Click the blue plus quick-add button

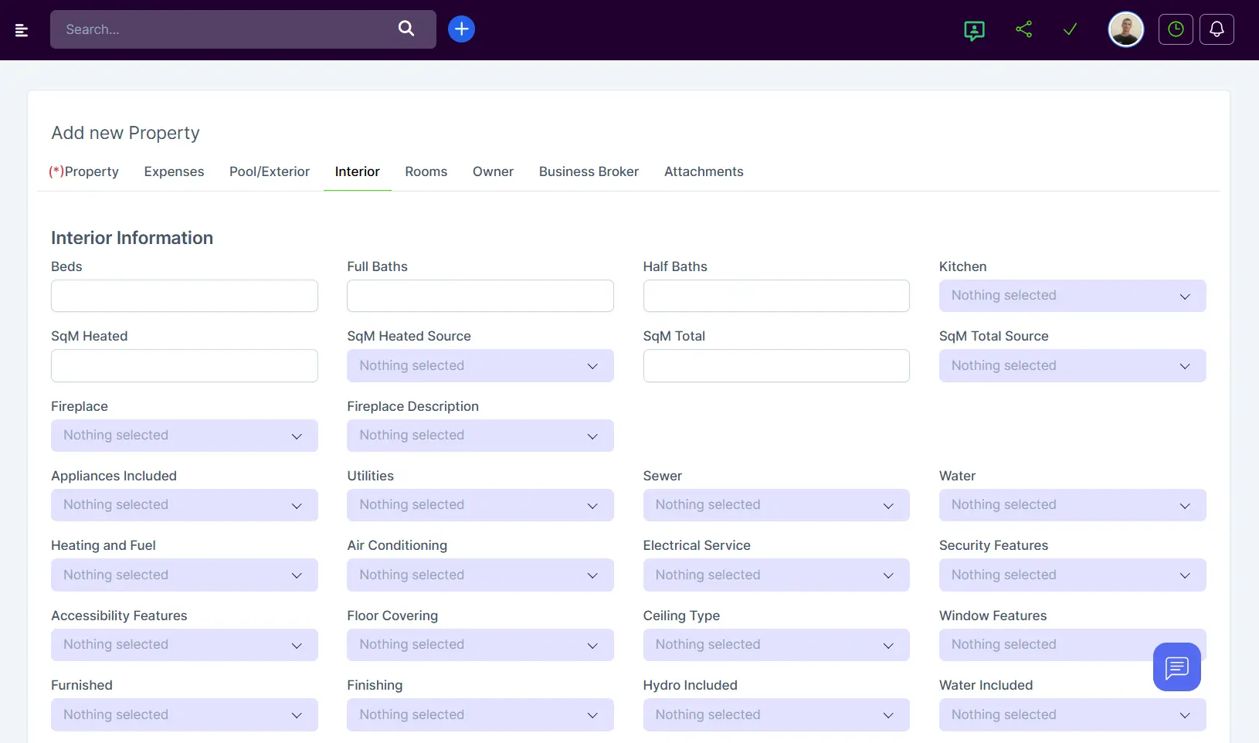pyautogui.click(x=461, y=29)
